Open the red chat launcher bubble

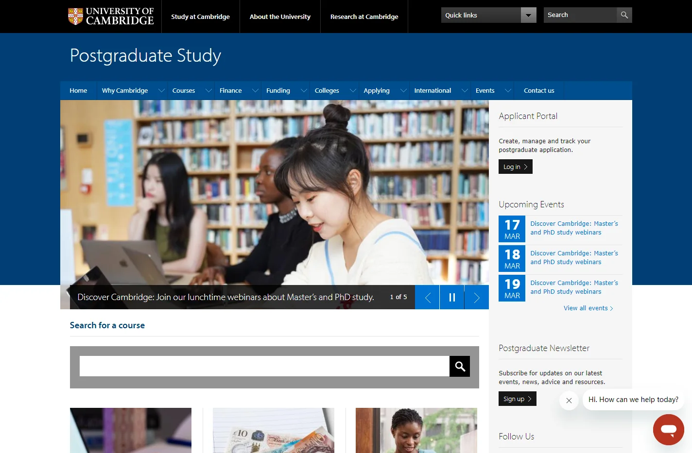click(x=669, y=430)
